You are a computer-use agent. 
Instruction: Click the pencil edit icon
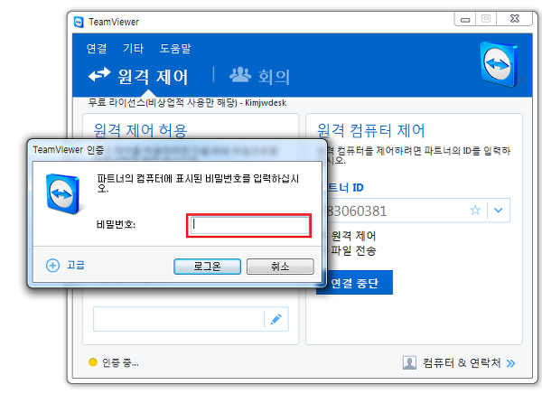coord(276,319)
